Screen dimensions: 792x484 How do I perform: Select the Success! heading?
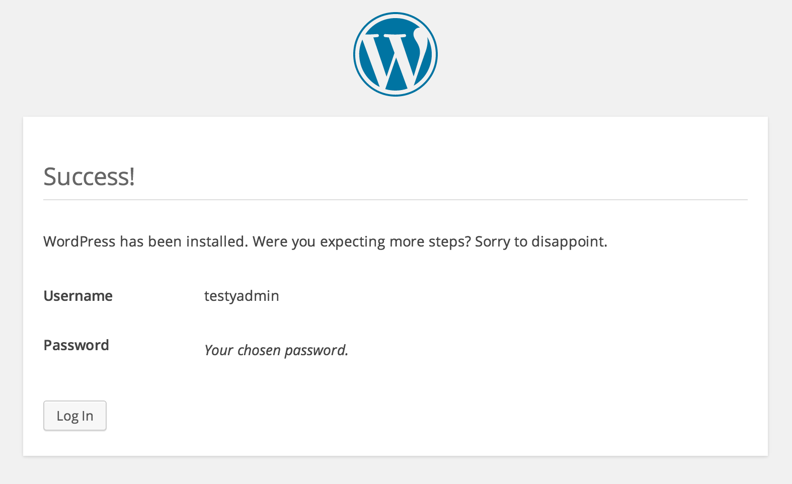(89, 177)
